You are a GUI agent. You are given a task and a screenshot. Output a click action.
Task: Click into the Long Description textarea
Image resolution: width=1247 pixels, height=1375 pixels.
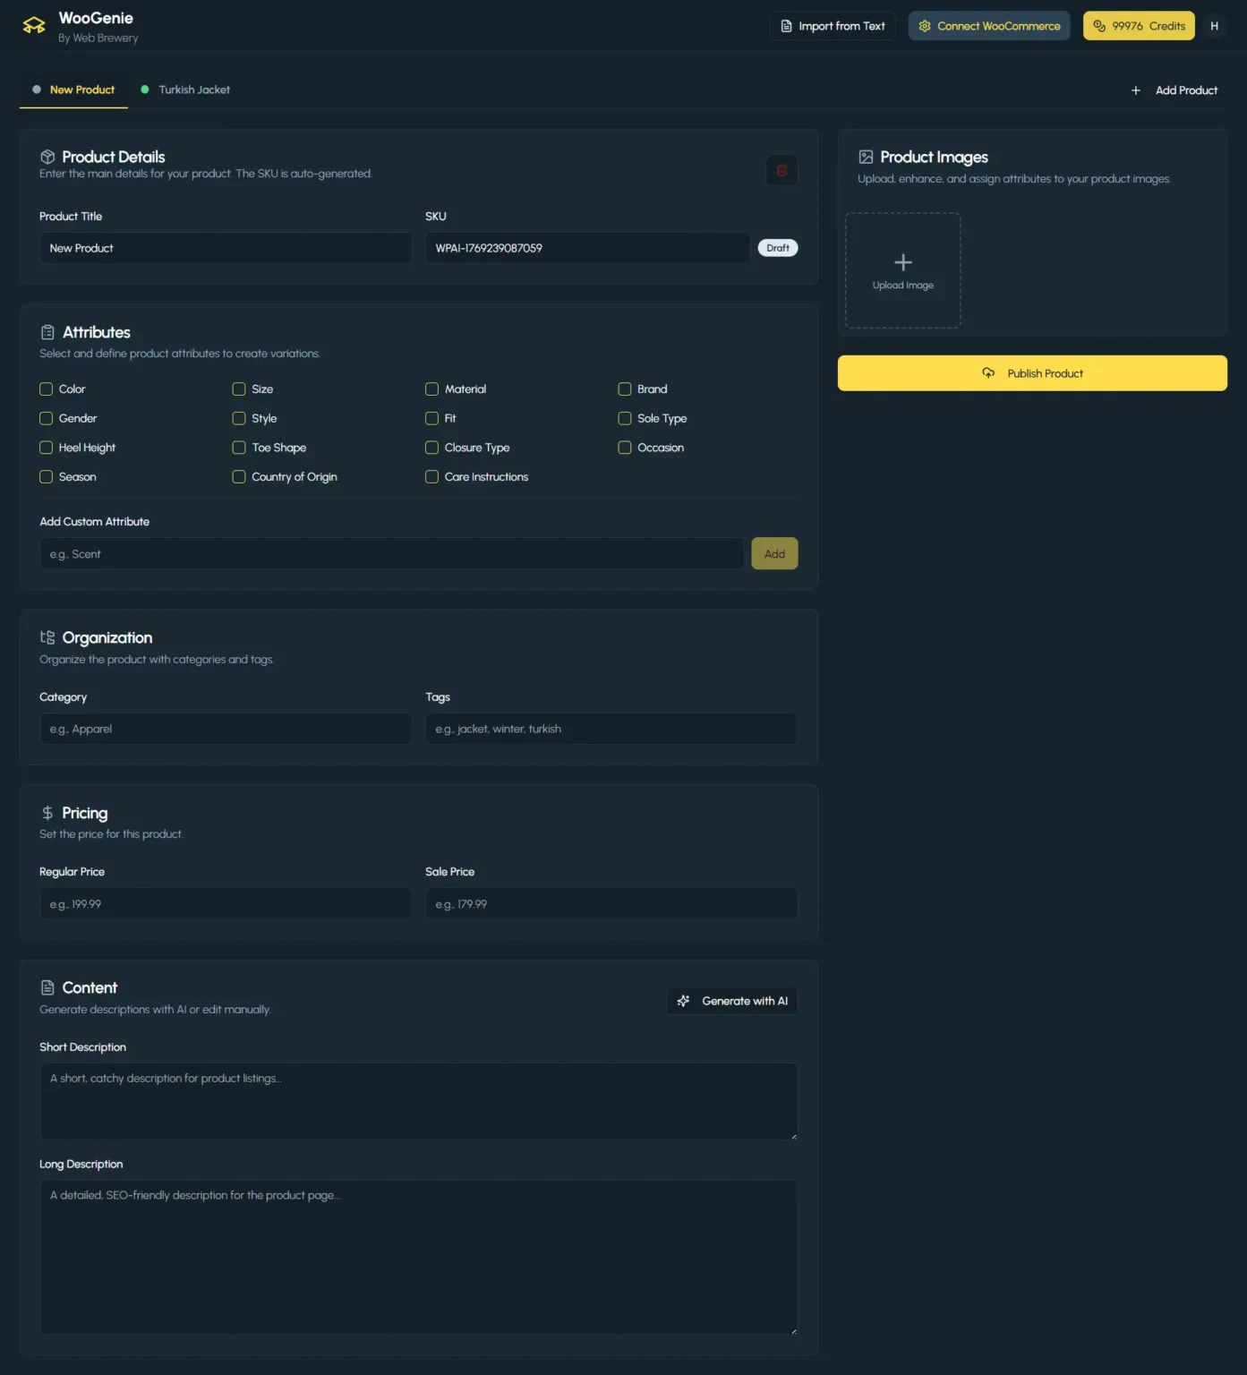418,1258
